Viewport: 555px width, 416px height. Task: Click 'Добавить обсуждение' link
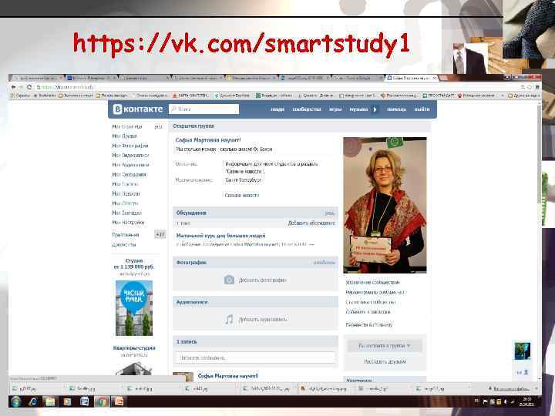pyautogui.click(x=311, y=223)
